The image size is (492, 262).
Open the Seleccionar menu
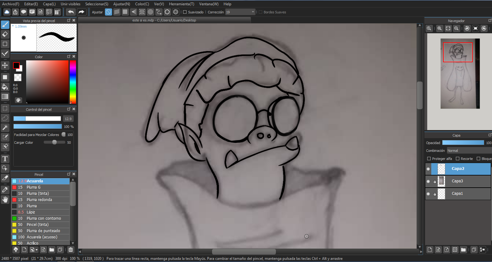97,4
